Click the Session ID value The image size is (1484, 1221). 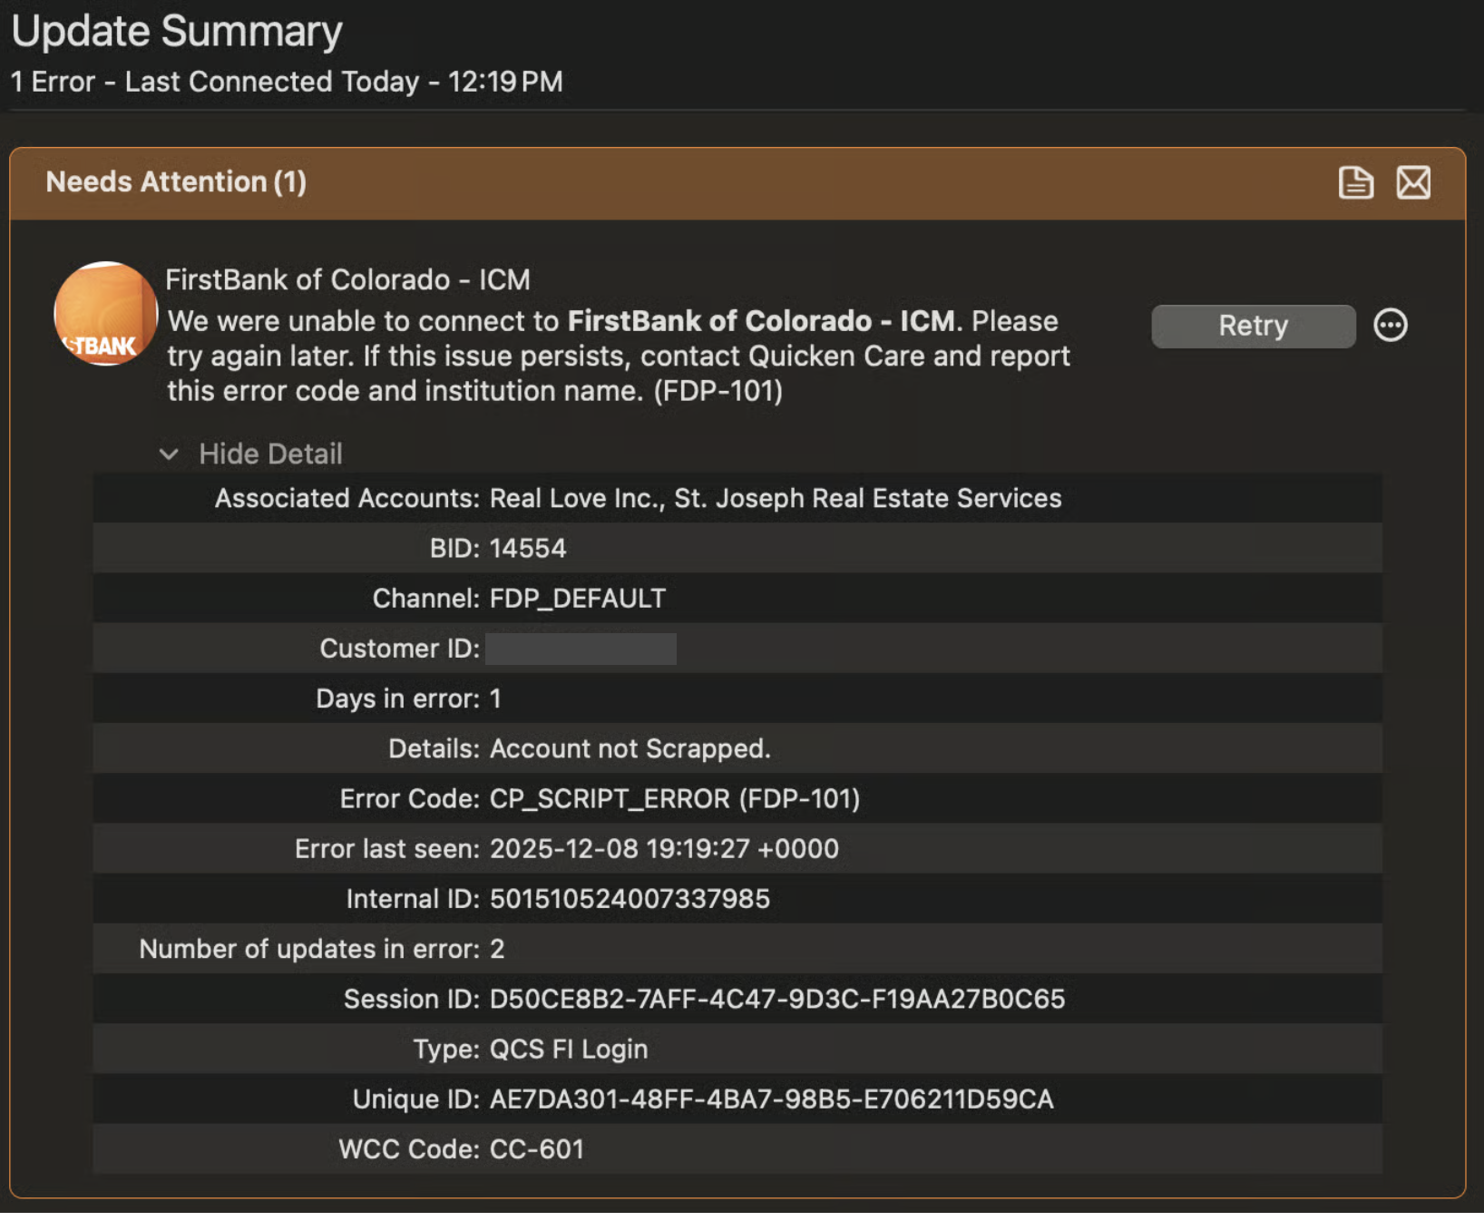click(777, 999)
